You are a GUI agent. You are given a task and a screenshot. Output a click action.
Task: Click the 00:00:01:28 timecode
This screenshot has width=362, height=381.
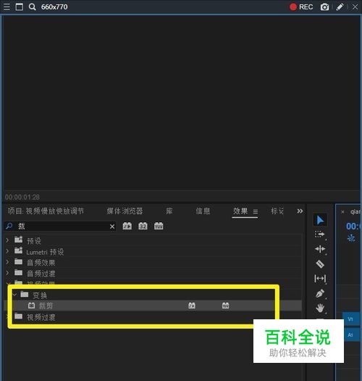click(22, 197)
